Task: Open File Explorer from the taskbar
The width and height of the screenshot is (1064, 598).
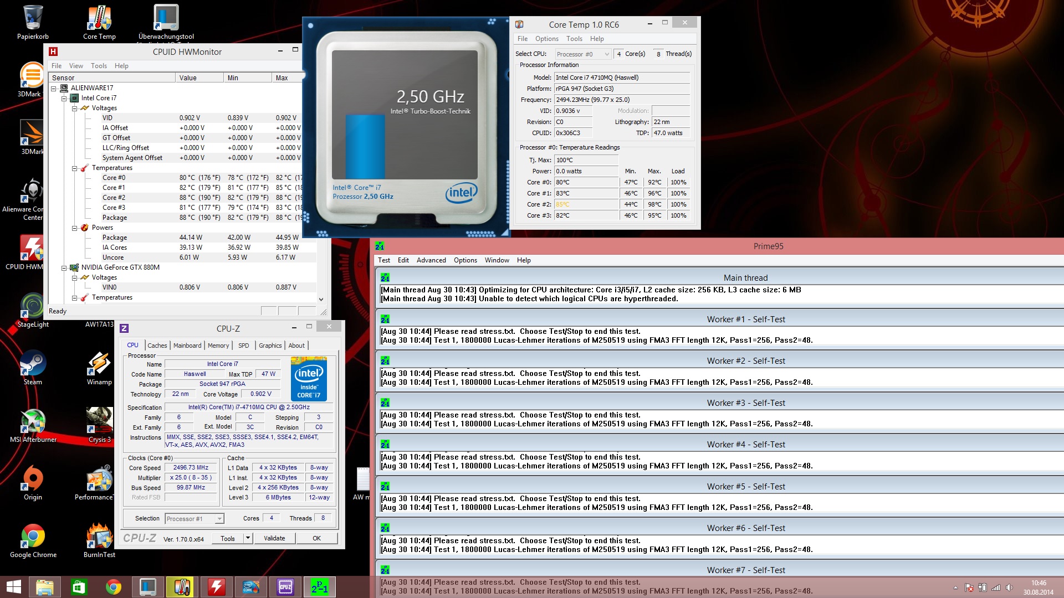Action: point(45,587)
